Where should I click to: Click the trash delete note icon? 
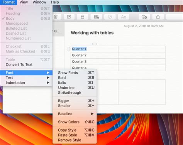pyautogui.click(x=56, y=17)
